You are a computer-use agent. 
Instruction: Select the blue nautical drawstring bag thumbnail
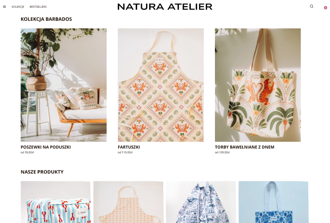point(201,202)
